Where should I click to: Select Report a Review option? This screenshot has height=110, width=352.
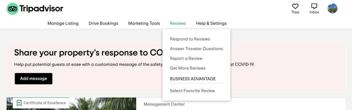pos(186,58)
